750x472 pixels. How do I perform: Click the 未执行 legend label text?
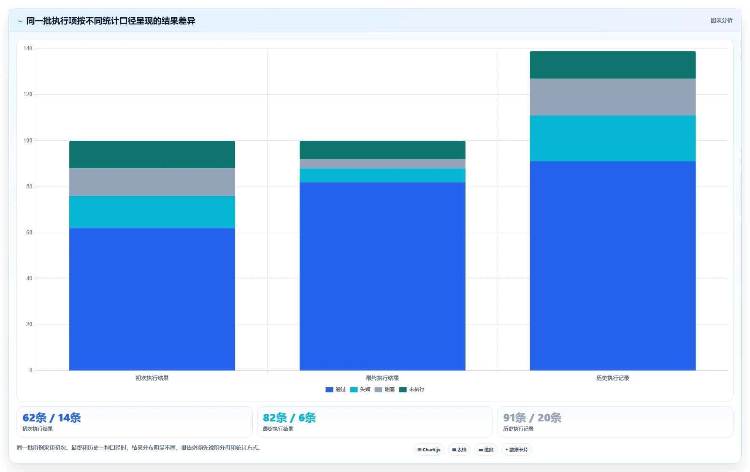[417, 389]
